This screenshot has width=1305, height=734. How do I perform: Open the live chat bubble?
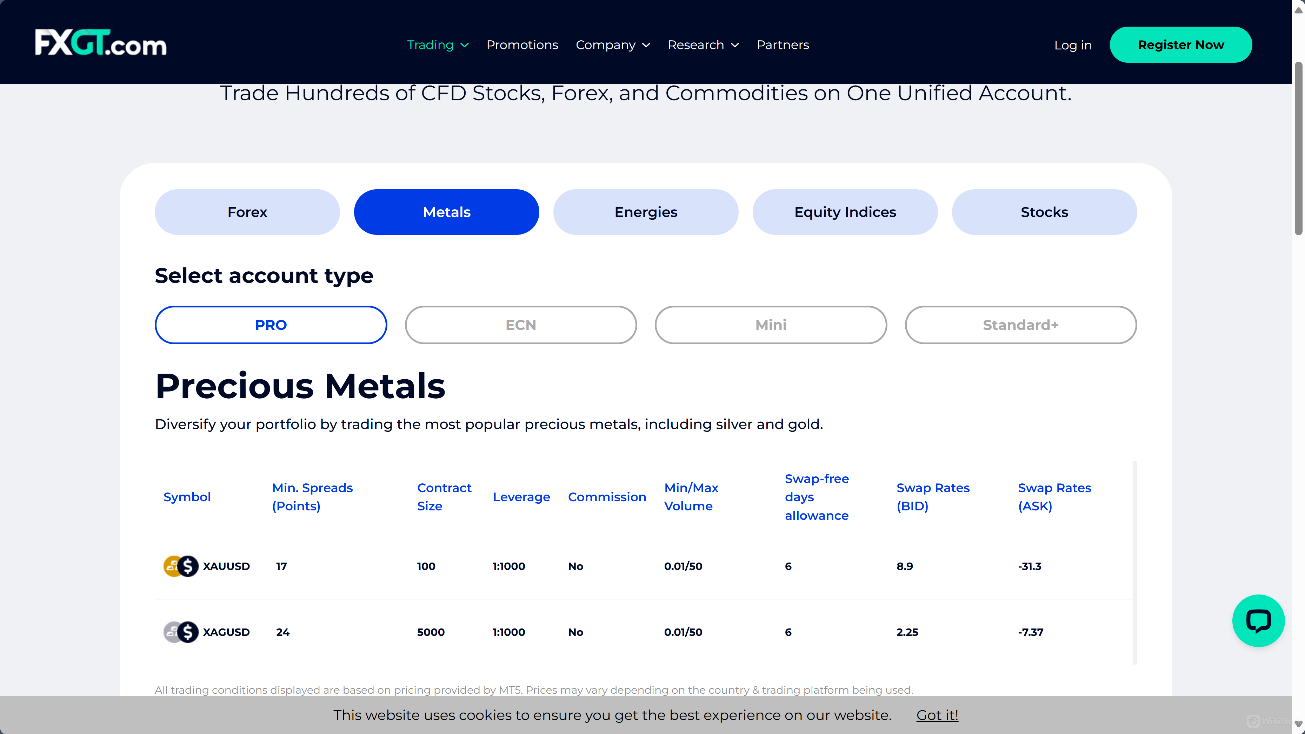coord(1258,621)
